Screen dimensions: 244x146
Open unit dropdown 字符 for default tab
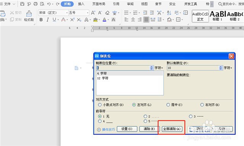pyautogui.click(x=228, y=68)
